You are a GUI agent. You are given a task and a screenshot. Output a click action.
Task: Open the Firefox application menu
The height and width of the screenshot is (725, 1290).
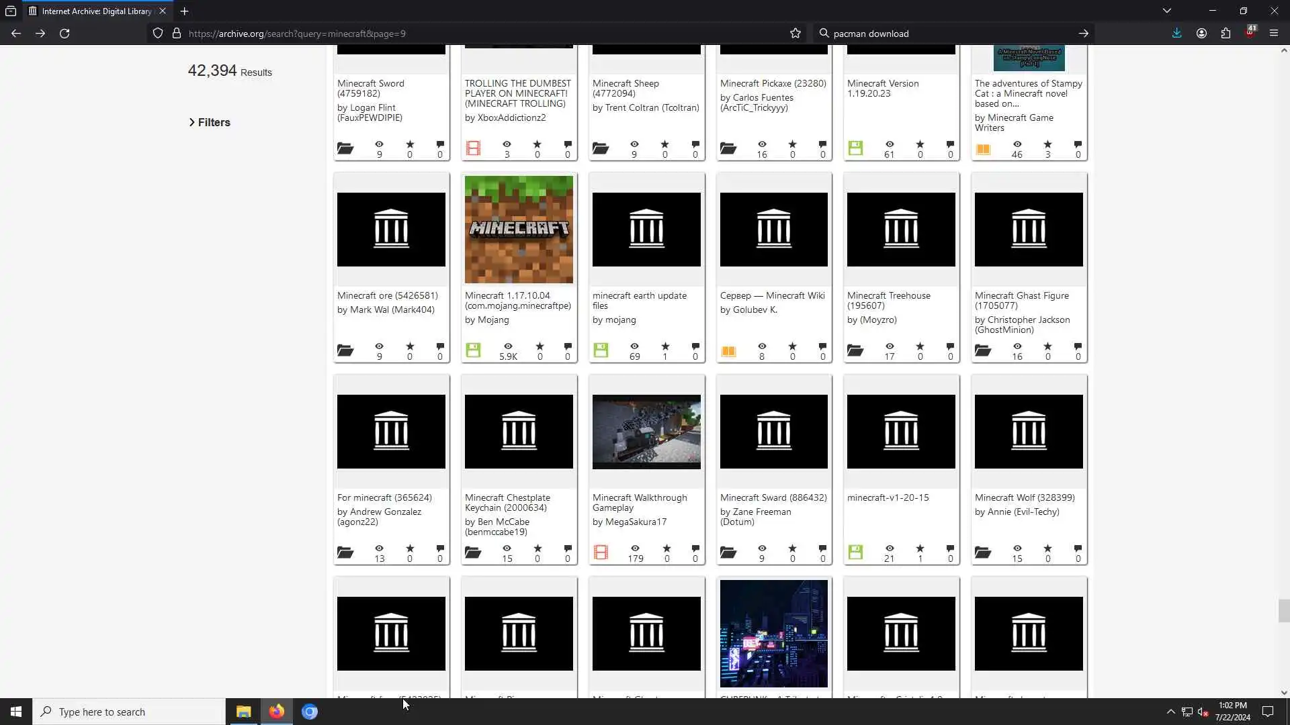(x=1273, y=34)
